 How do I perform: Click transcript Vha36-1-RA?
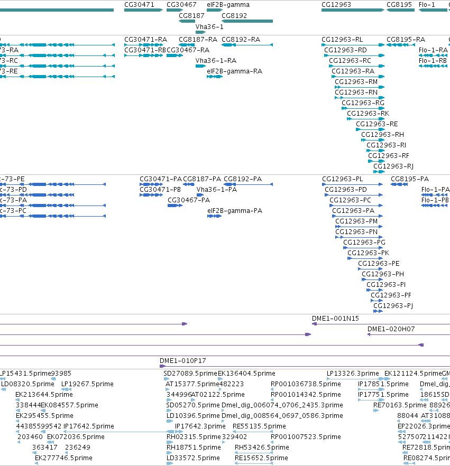216,61
